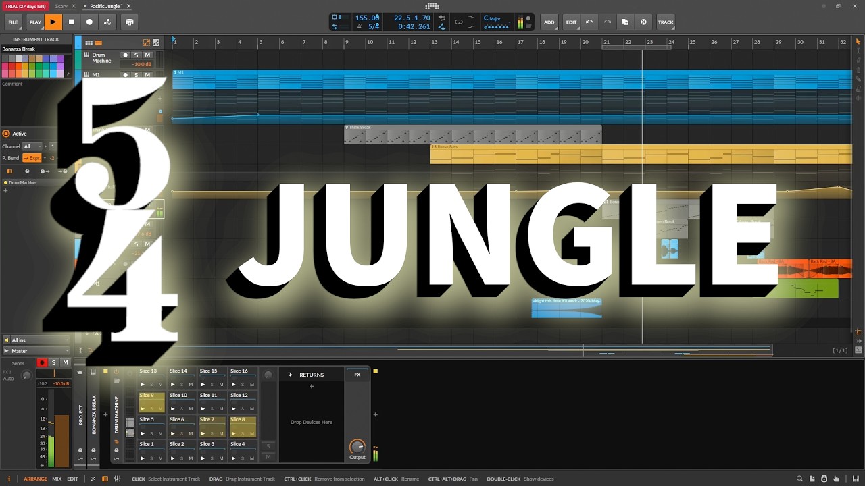
Task: Solo the Drum Machine track
Action: click(136, 55)
